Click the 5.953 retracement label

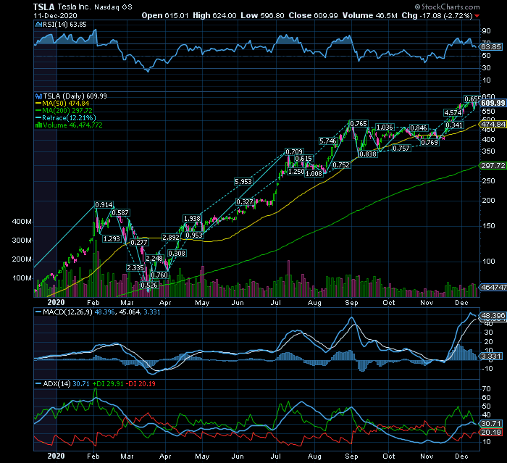click(x=243, y=182)
